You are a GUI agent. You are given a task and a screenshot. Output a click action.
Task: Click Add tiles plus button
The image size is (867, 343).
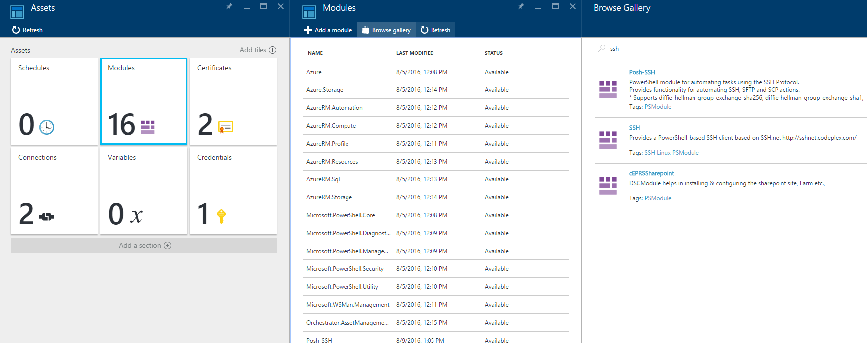tap(272, 50)
